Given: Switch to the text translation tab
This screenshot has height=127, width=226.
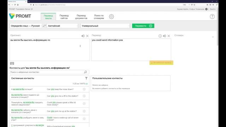Looking at the screenshot, I should 48,17.
